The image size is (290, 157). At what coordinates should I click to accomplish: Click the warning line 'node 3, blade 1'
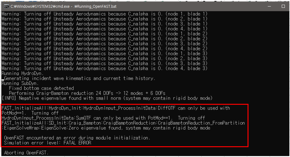105,24
